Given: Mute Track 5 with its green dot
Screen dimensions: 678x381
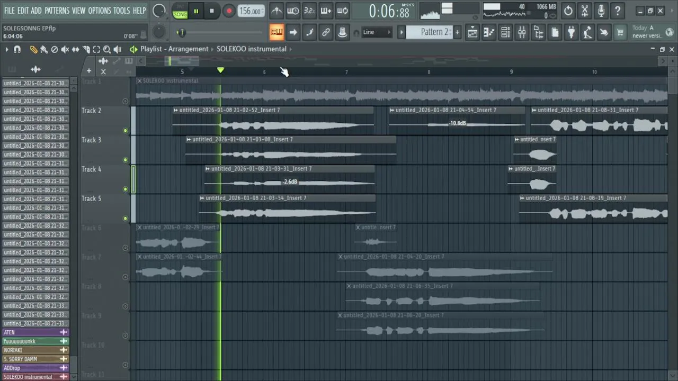Looking at the screenshot, I should (125, 218).
